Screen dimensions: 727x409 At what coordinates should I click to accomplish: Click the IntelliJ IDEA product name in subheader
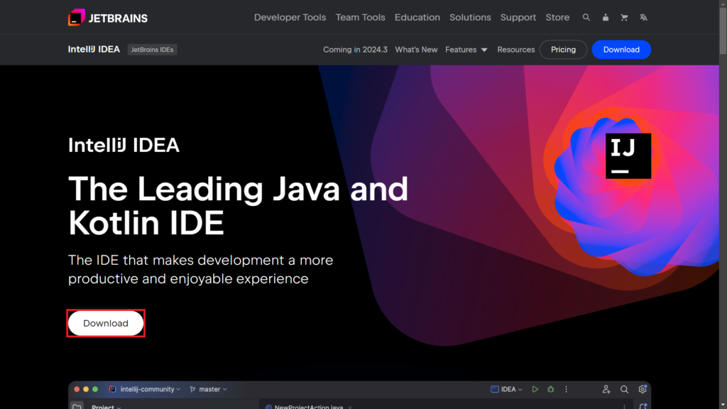[x=94, y=49]
